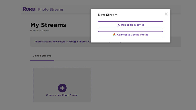196x110 pixels.
Task: Open the Photo Streams header title
Action: tap(51, 10)
